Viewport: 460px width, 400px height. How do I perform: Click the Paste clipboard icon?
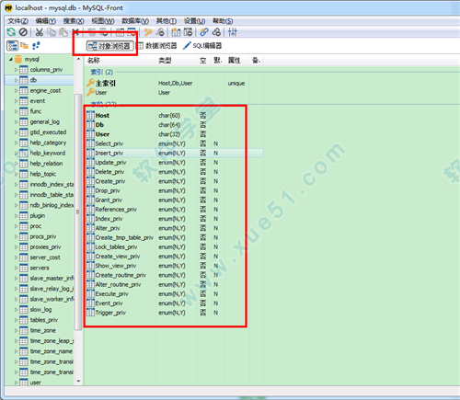pos(63,32)
